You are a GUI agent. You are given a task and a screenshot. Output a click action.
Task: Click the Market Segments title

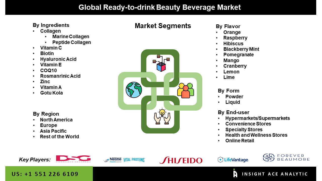[163, 26]
